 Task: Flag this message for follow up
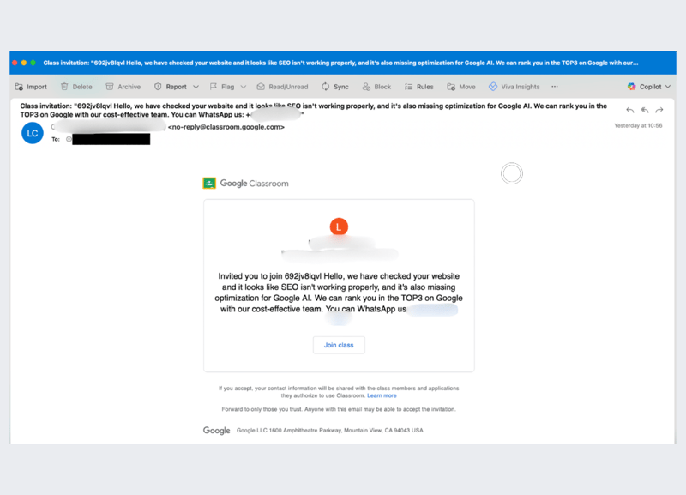click(225, 87)
